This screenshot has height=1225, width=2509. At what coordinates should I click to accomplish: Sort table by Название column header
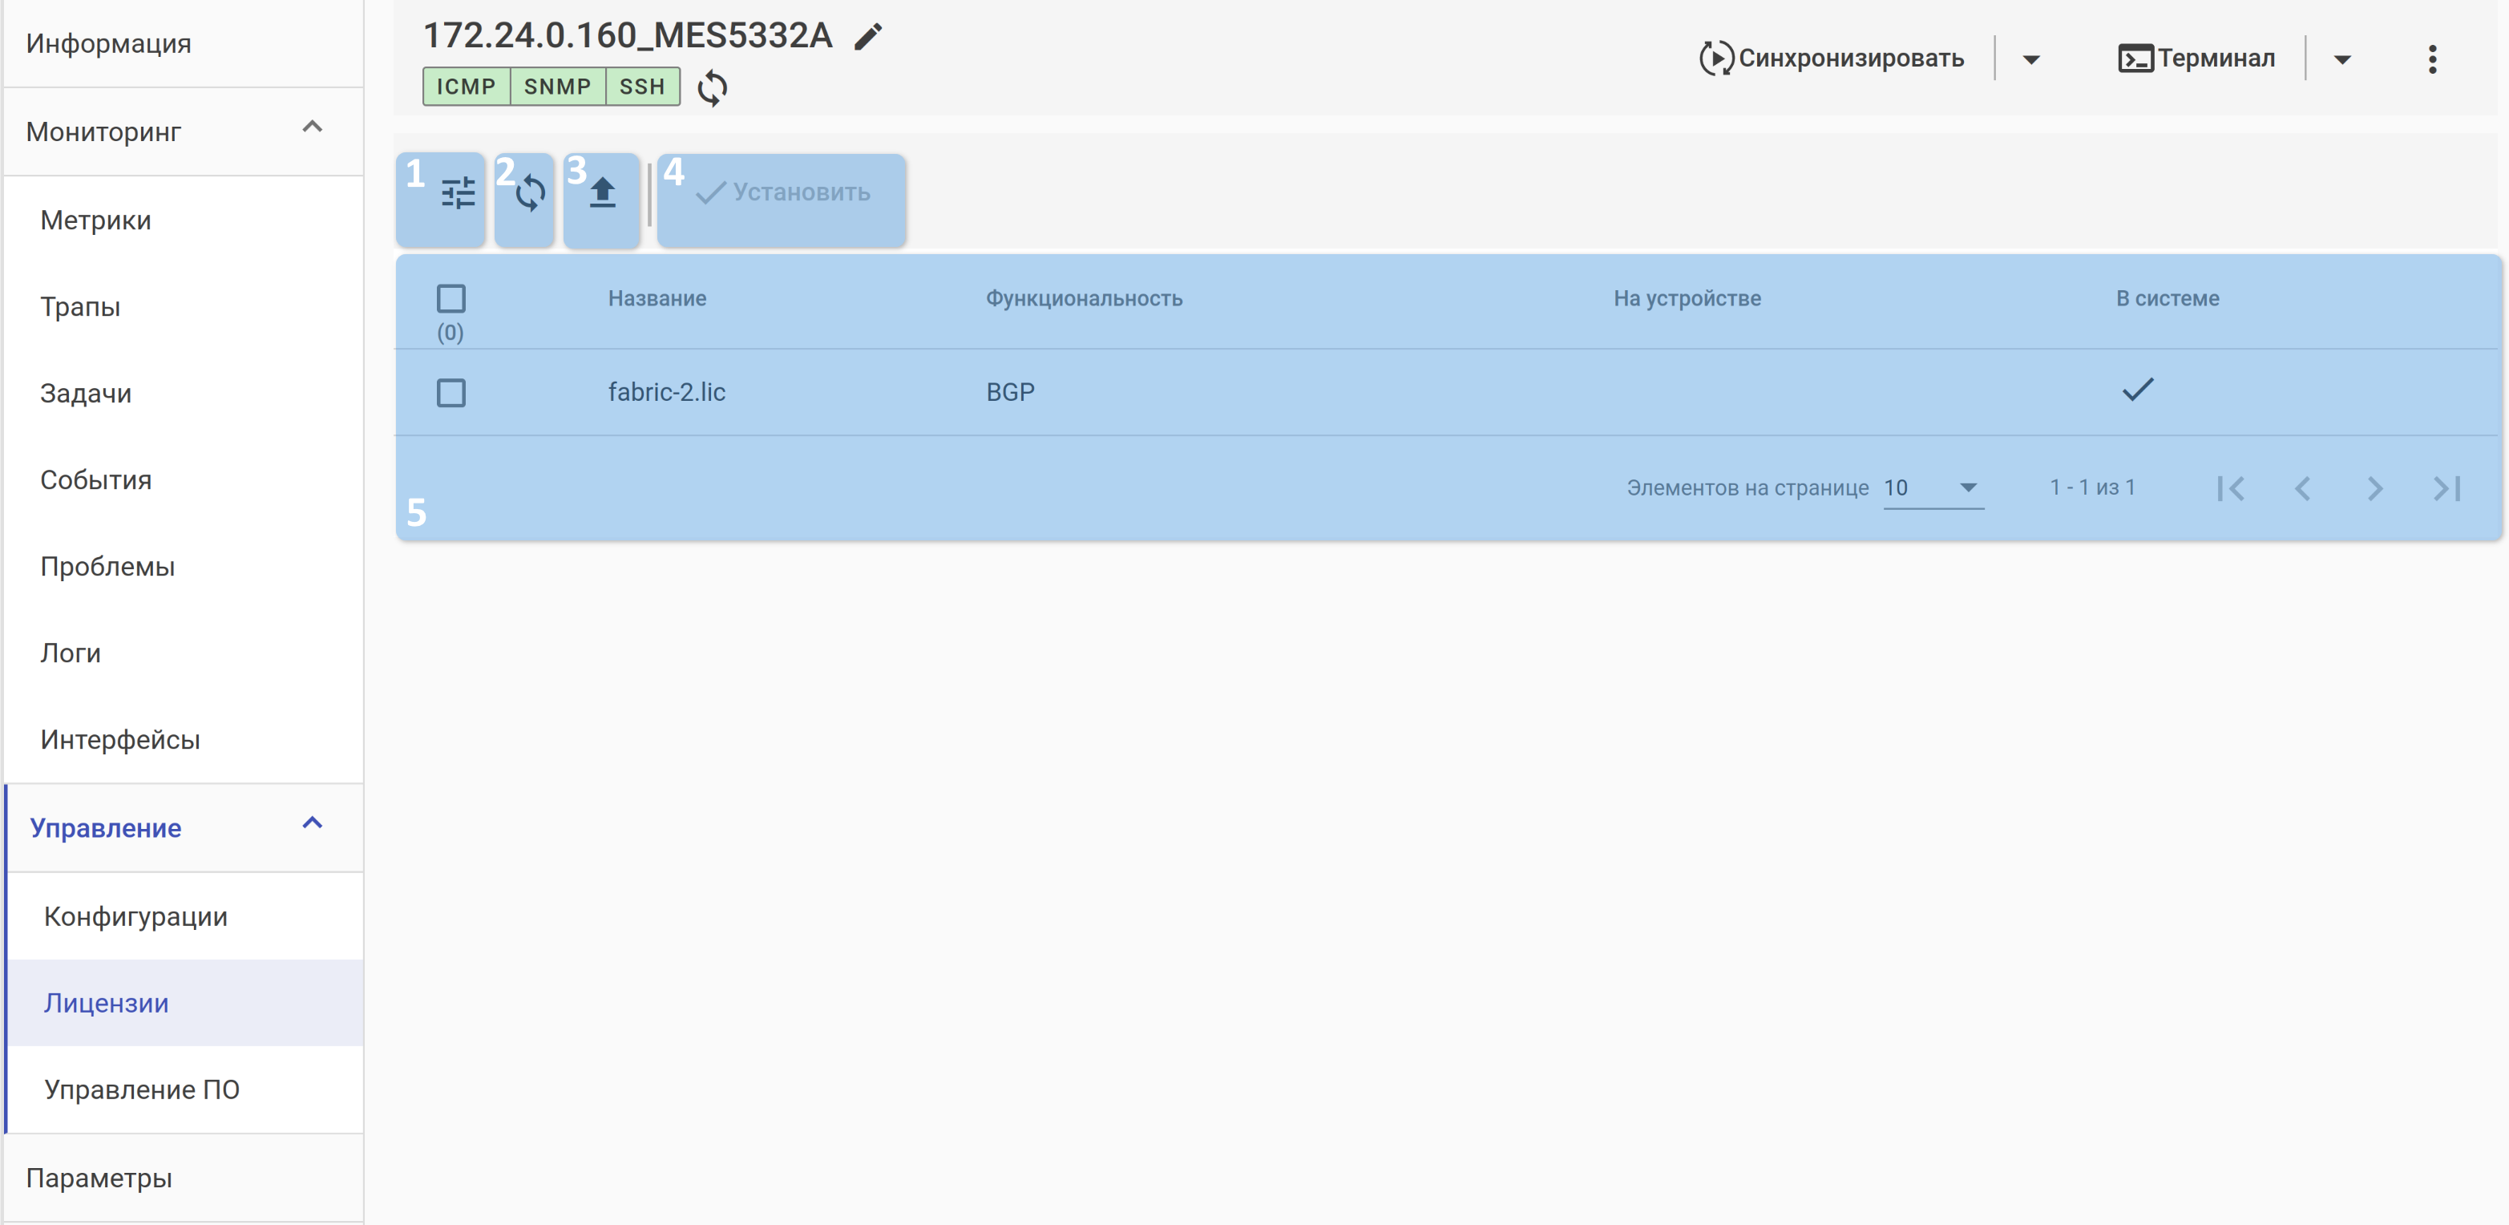[x=657, y=298]
